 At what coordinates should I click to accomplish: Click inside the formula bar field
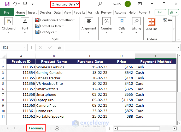pos(120,47)
